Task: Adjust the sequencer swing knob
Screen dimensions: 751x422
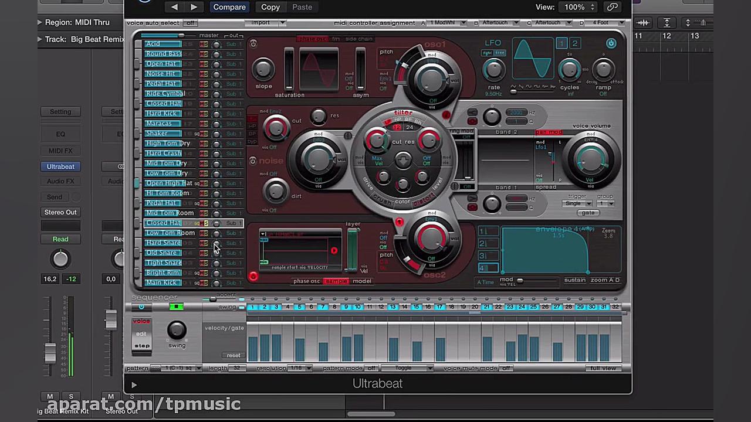Action: [x=177, y=331]
